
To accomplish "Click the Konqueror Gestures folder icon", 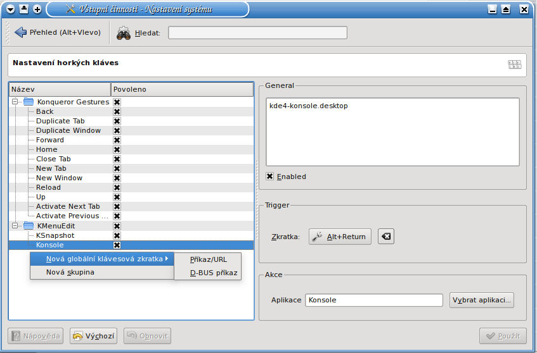I will click(x=29, y=102).
